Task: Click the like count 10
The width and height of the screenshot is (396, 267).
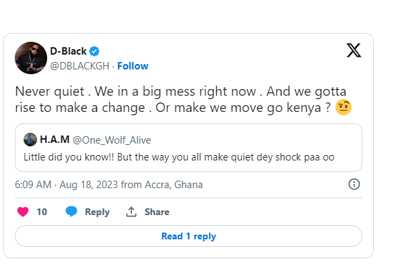Action: [42, 212]
